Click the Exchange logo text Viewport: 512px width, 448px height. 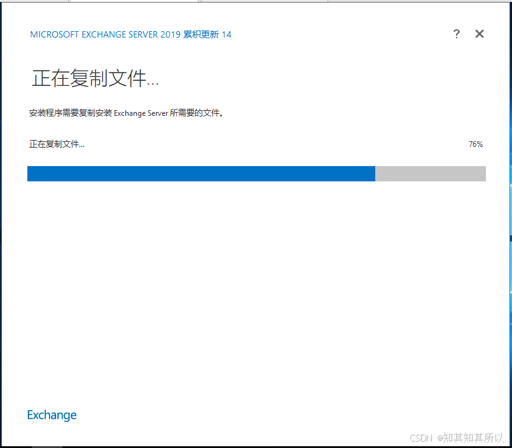[x=52, y=415]
